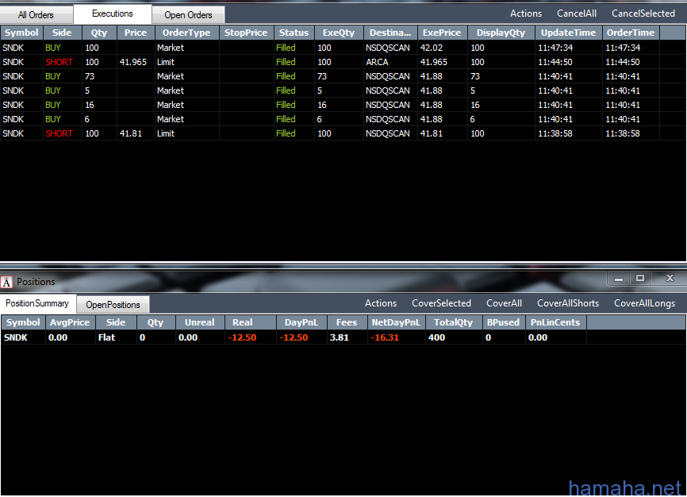
Task: Click the CoverSelected button
Action: coord(441,303)
